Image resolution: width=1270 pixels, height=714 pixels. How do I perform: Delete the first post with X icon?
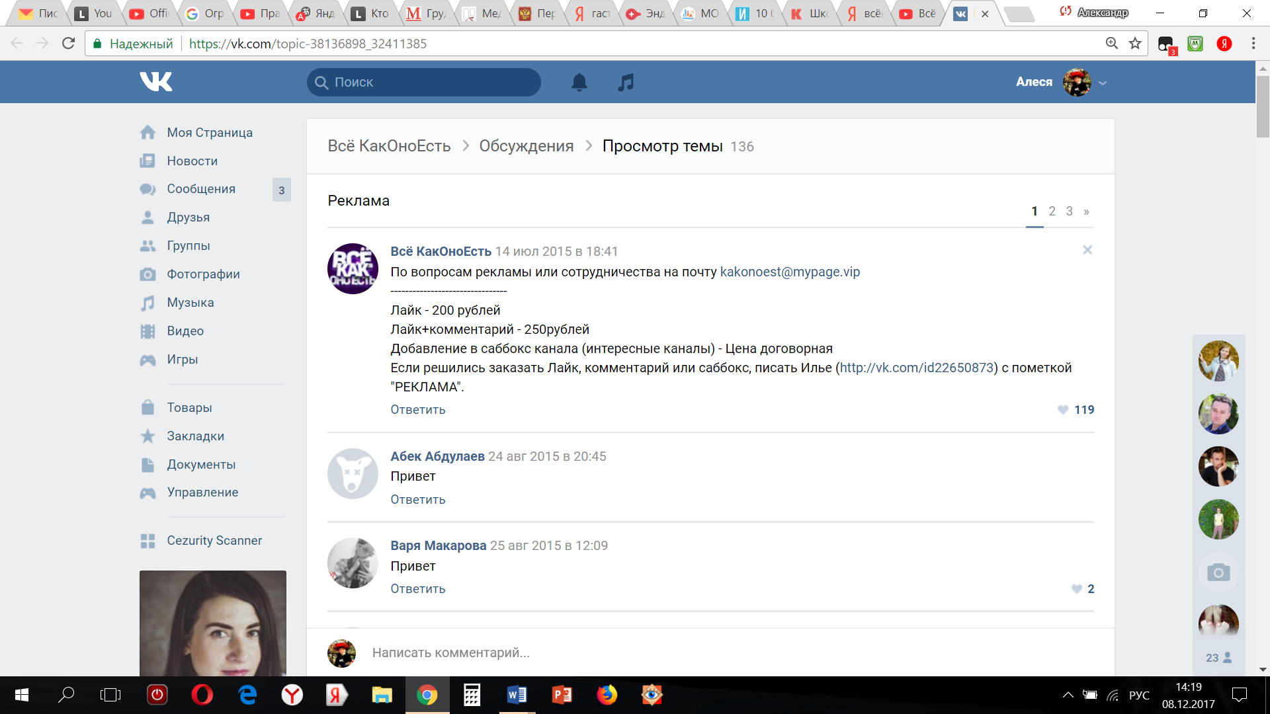tap(1087, 250)
